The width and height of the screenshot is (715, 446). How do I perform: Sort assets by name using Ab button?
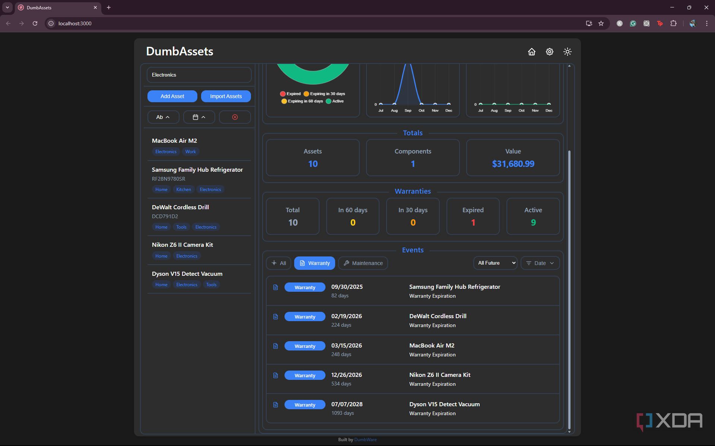coord(163,117)
